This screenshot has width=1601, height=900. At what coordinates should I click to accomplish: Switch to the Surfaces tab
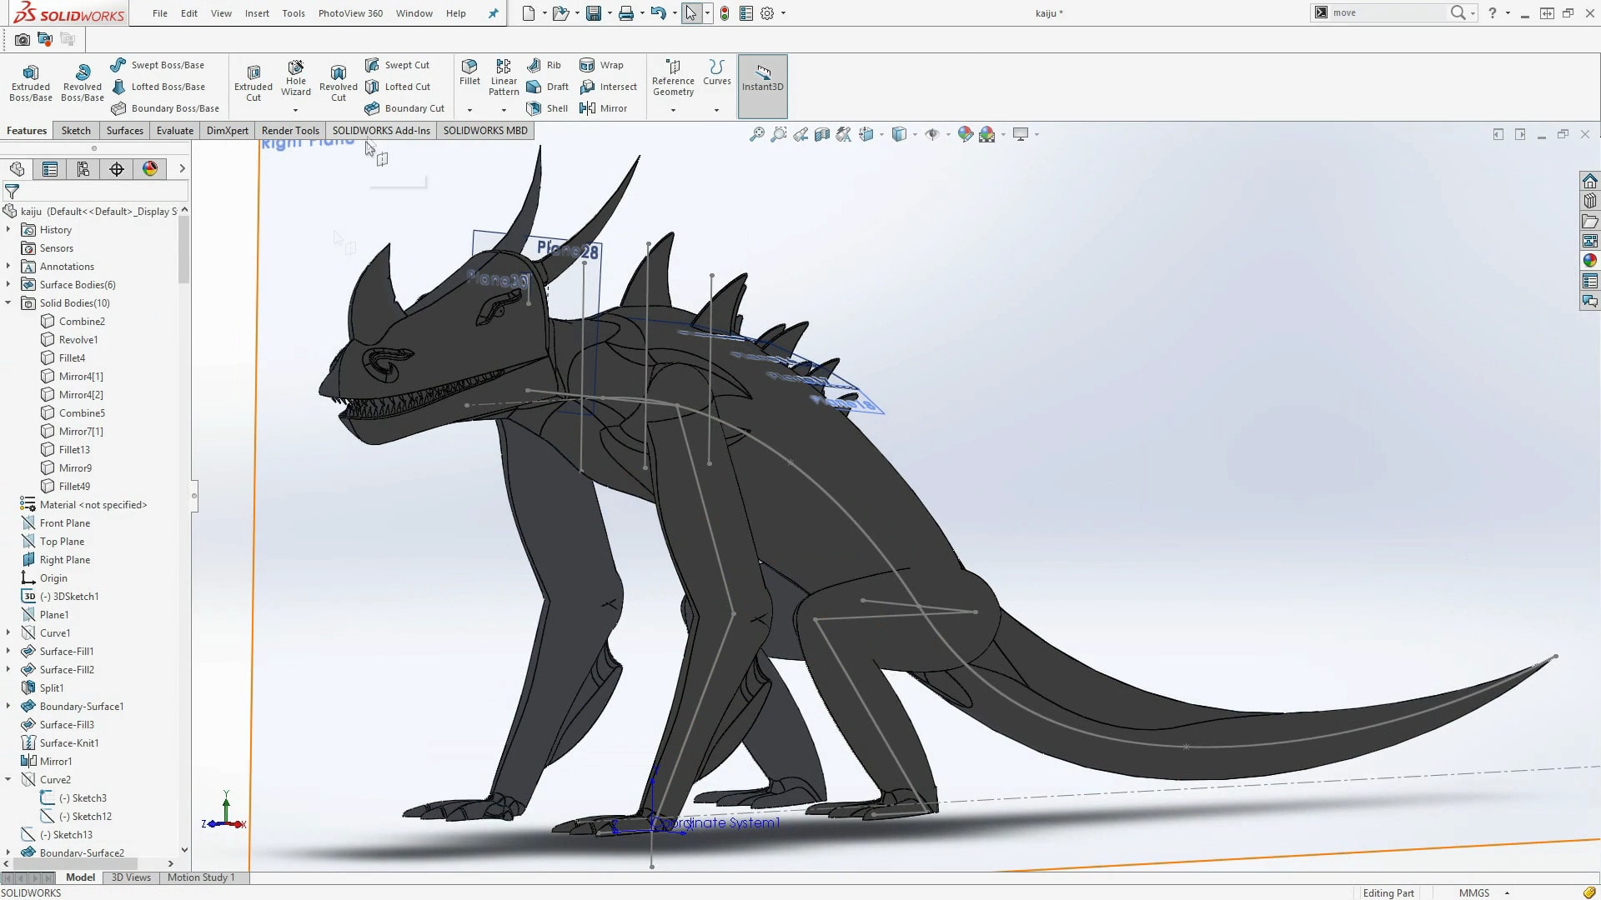pos(124,131)
